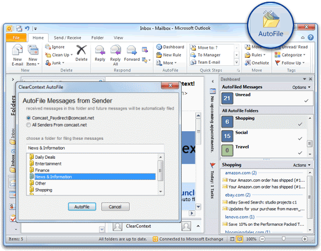Select the To Manager quick step
The width and height of the screenshot is (321, 251).
pos(205,55)
